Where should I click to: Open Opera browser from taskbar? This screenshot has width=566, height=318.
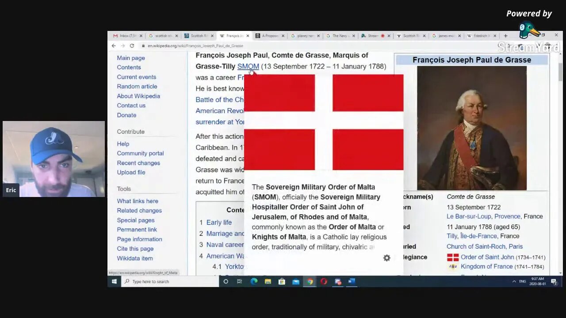click(324, 281)
